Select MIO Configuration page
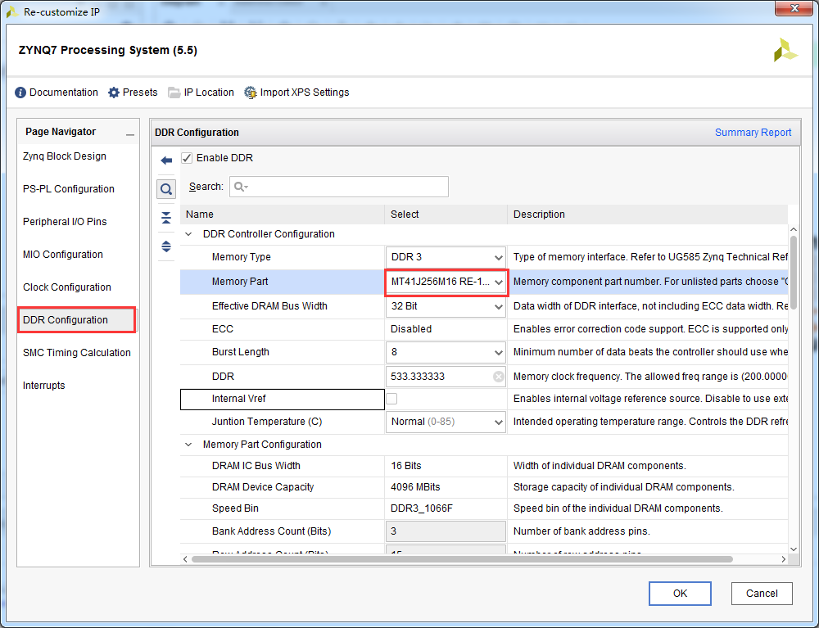 [x=63, y=255]
